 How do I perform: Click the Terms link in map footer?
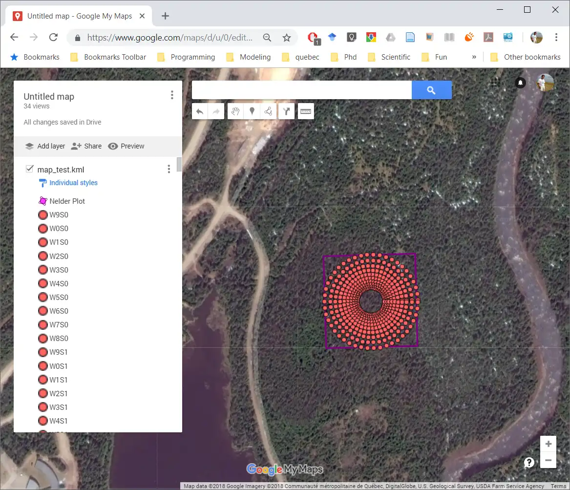coord(558,486)
